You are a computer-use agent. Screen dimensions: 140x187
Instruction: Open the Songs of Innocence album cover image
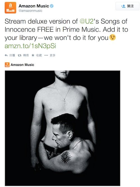pos(62,128)
